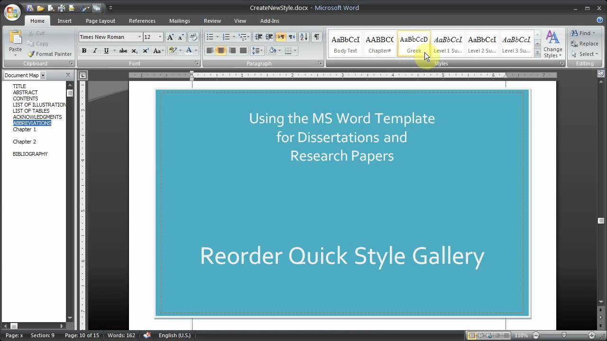Switch to Full Screen Reading view
This screenshot has height=341, width=607.
(x=481, y=335)
